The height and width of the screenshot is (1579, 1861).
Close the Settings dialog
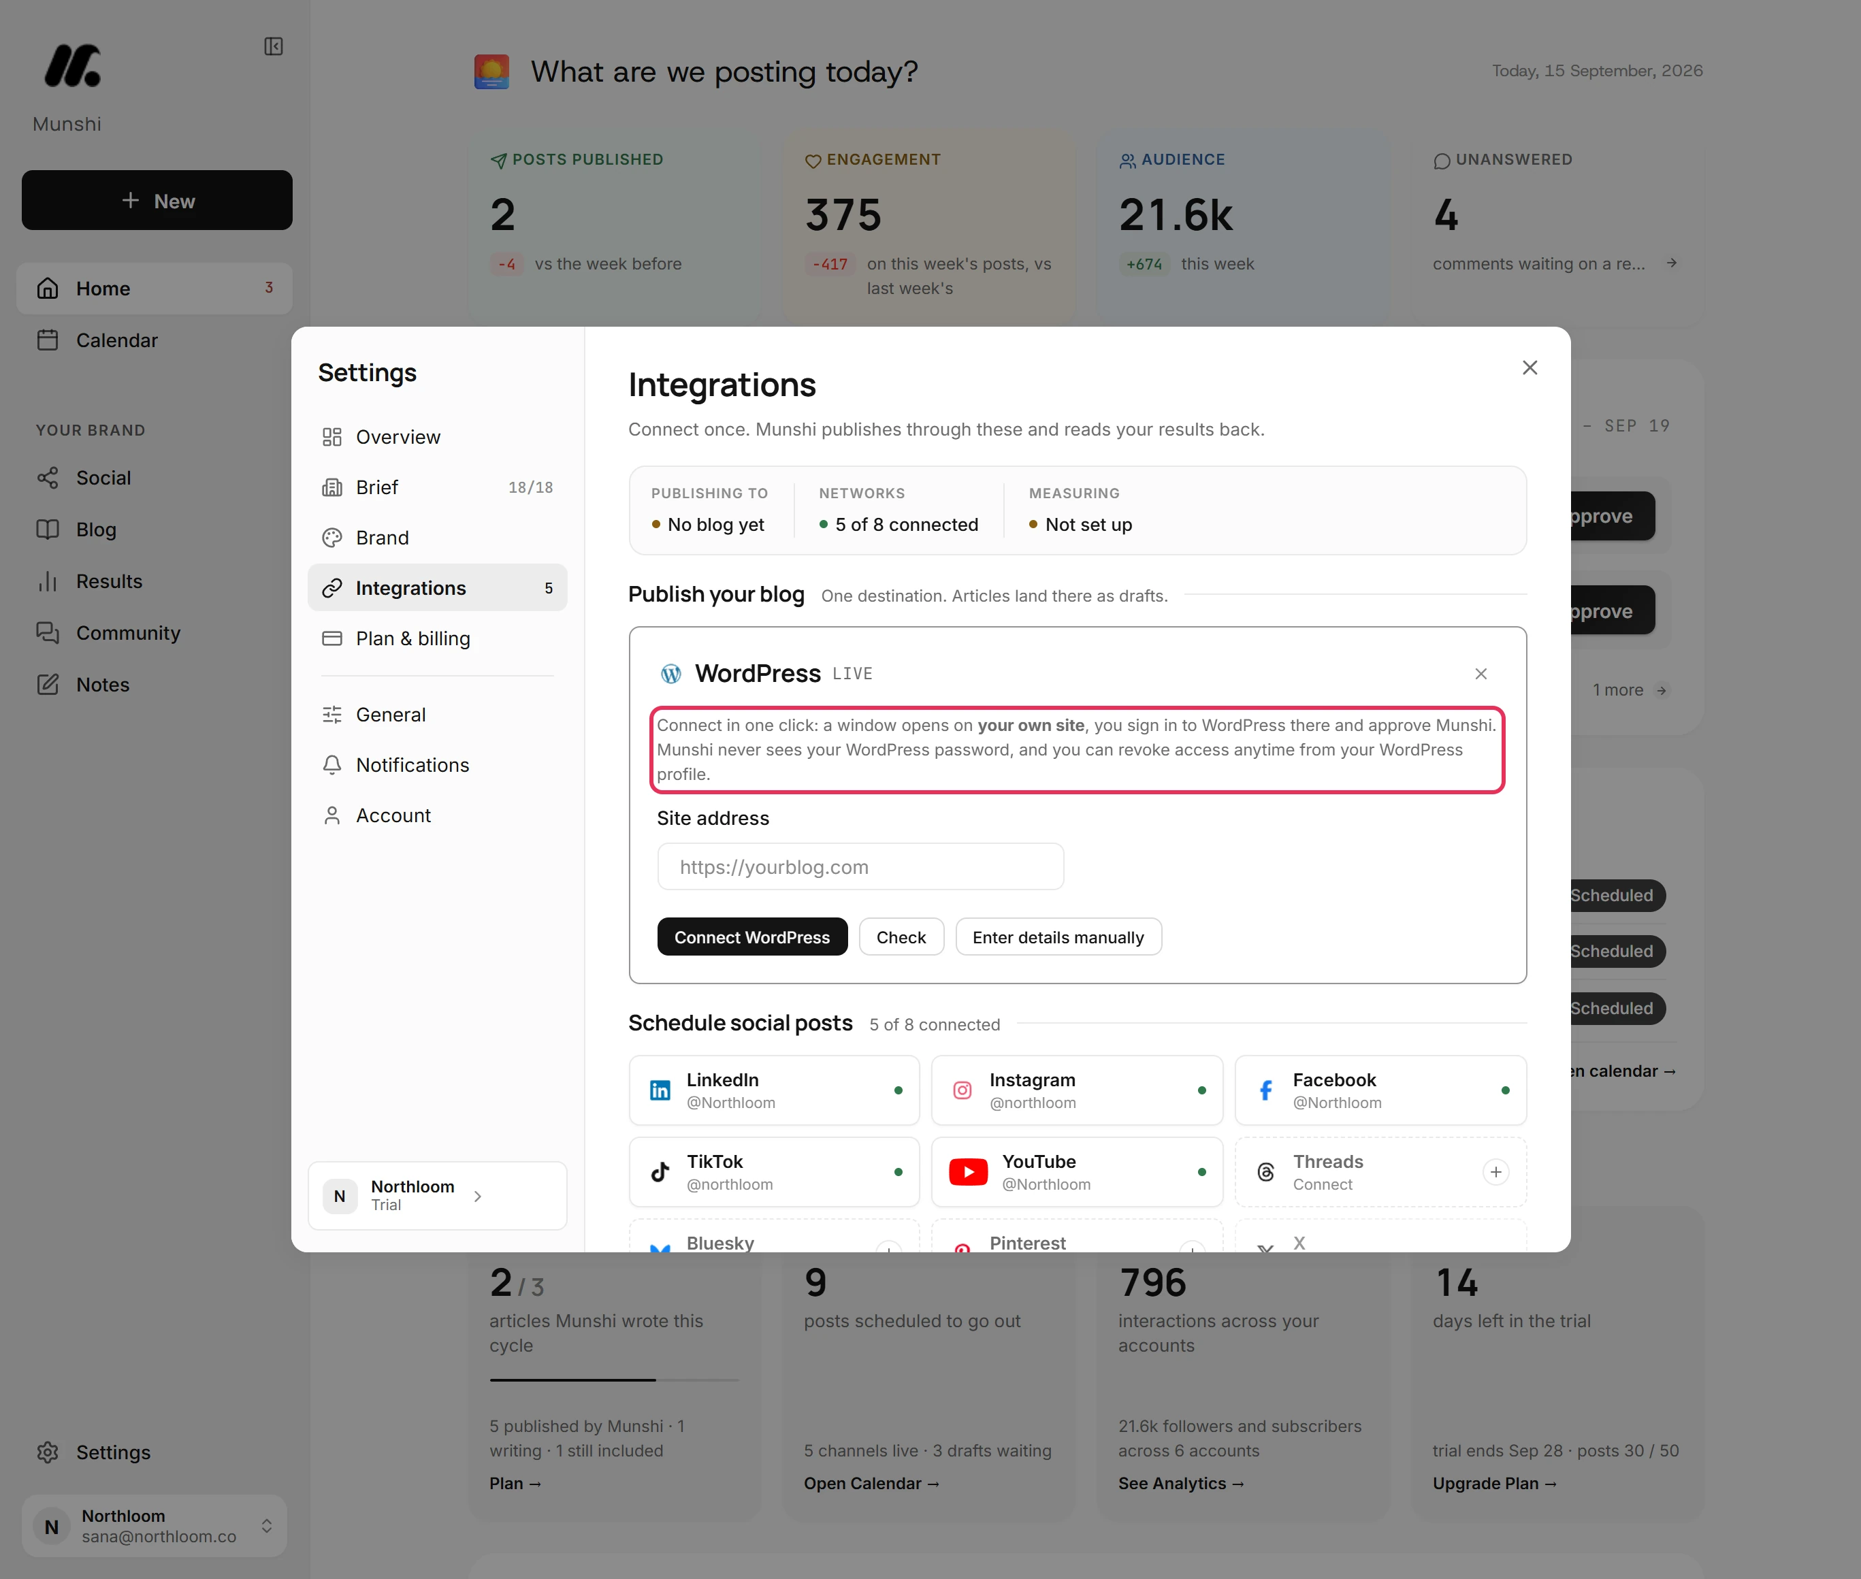pyautogui.click(x=1530, y=368)
